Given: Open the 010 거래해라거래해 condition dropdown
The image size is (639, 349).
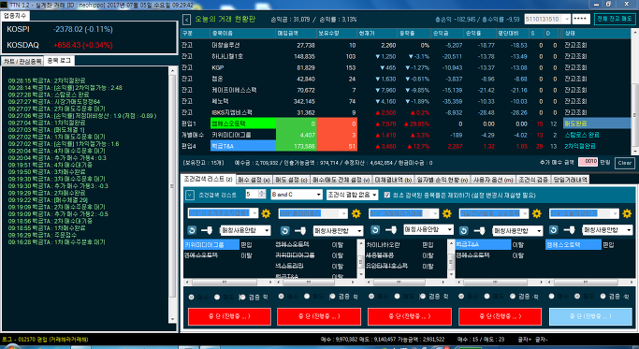Looking at the screenshot, I should [403, 212].
